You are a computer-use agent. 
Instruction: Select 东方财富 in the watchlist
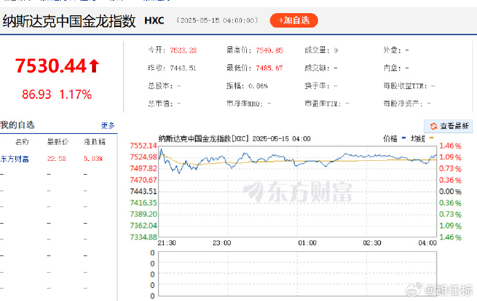pos(15,159)
